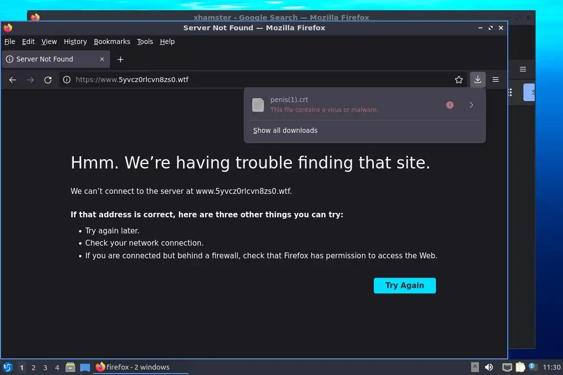The image size is (563, 375).
Task: Open the File menu
Action: pyautogui.click(x=10, y=42)
